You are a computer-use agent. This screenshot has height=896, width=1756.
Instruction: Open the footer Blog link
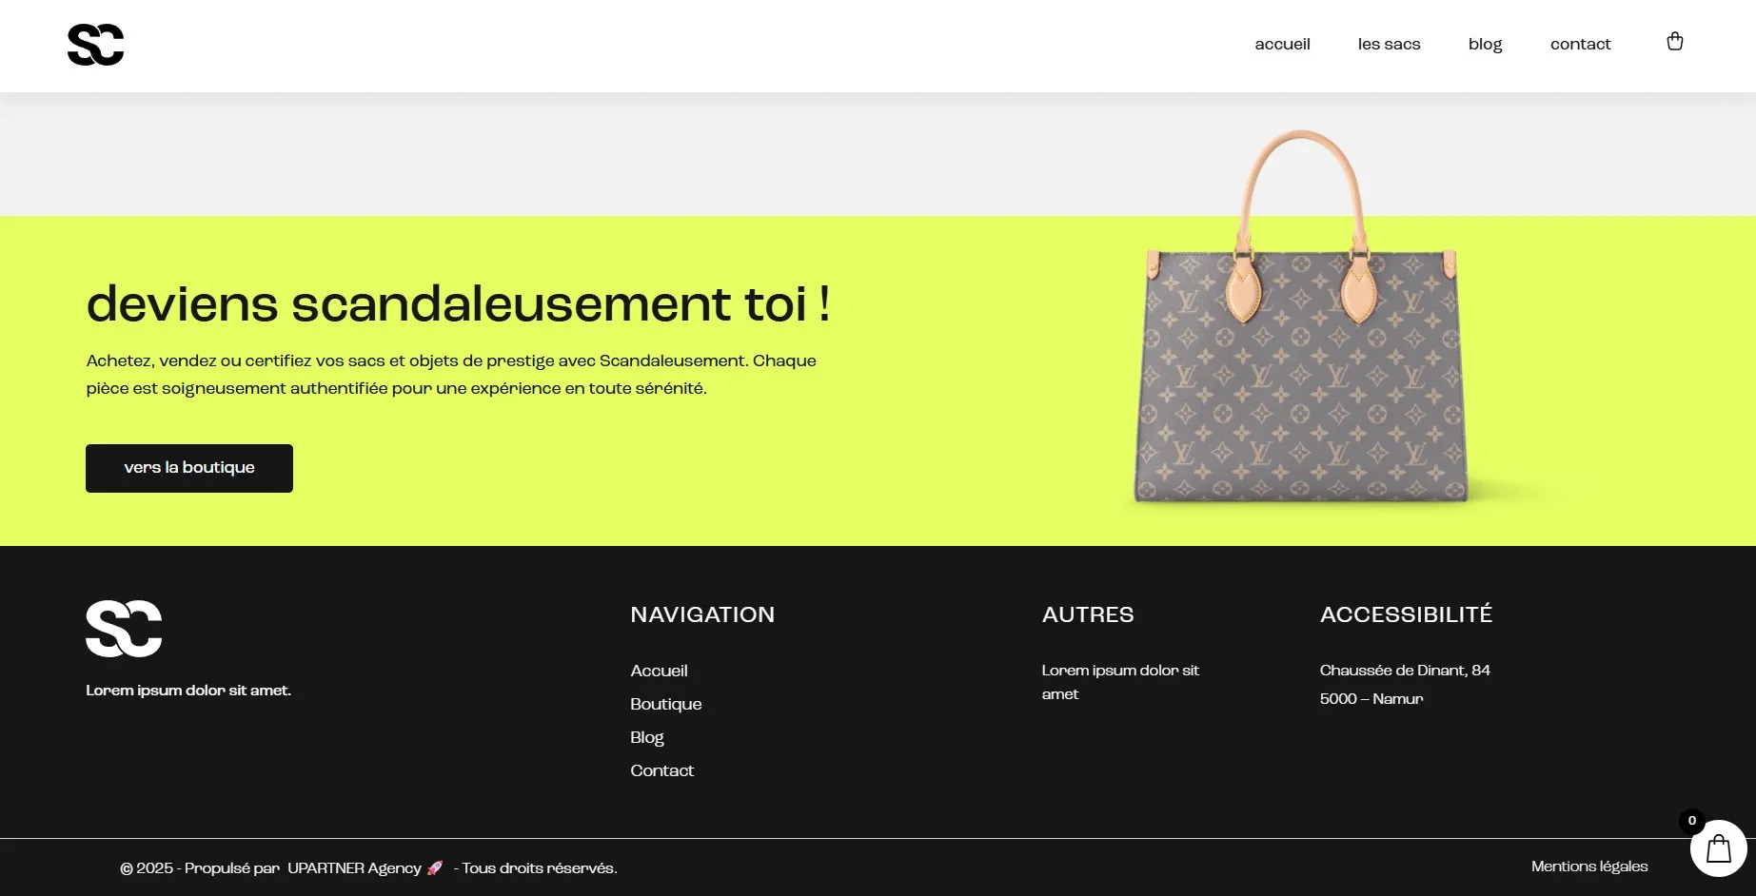646,737
